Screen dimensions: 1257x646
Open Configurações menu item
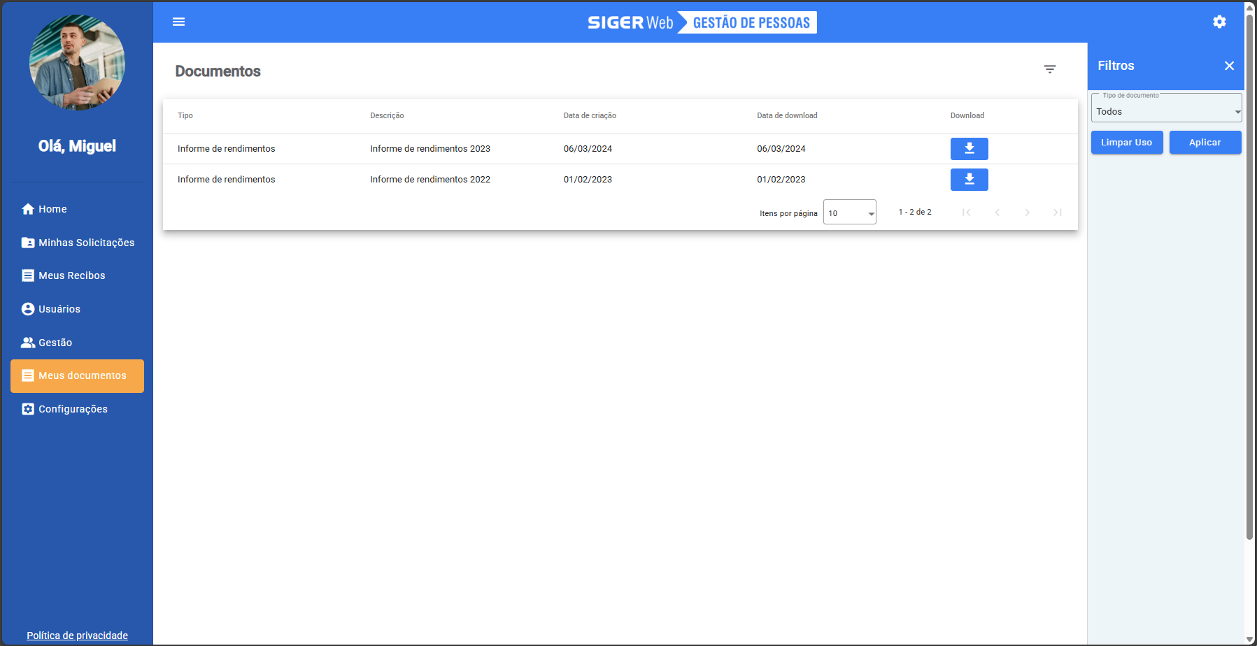[77, 409]
